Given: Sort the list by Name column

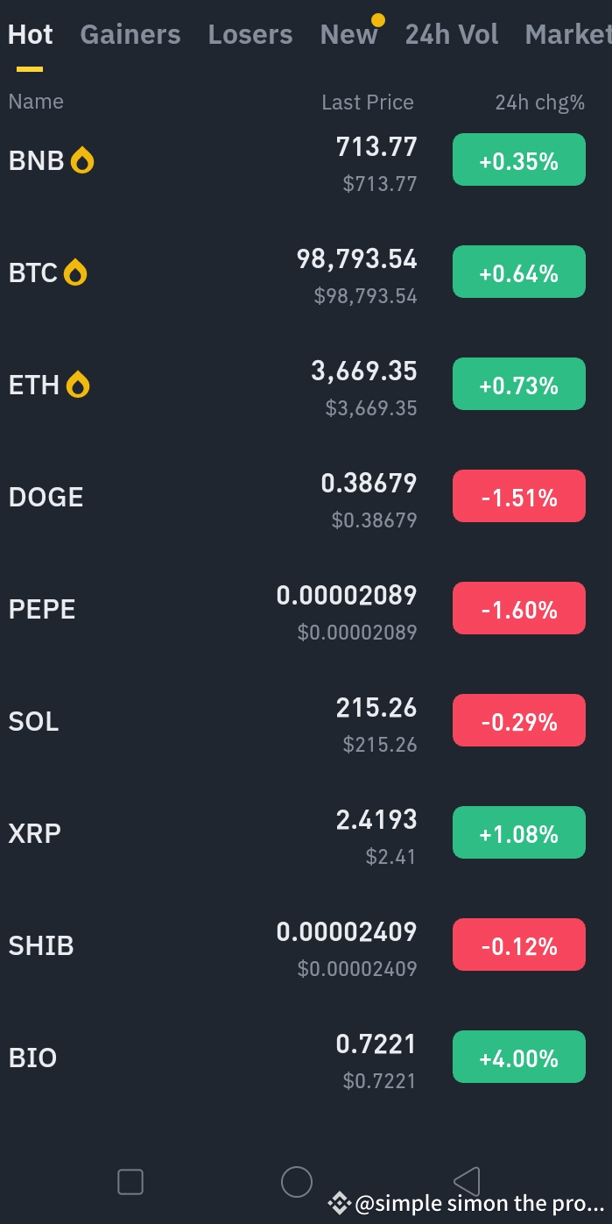Looking at the screenshot, I should [x=36, y=102].
